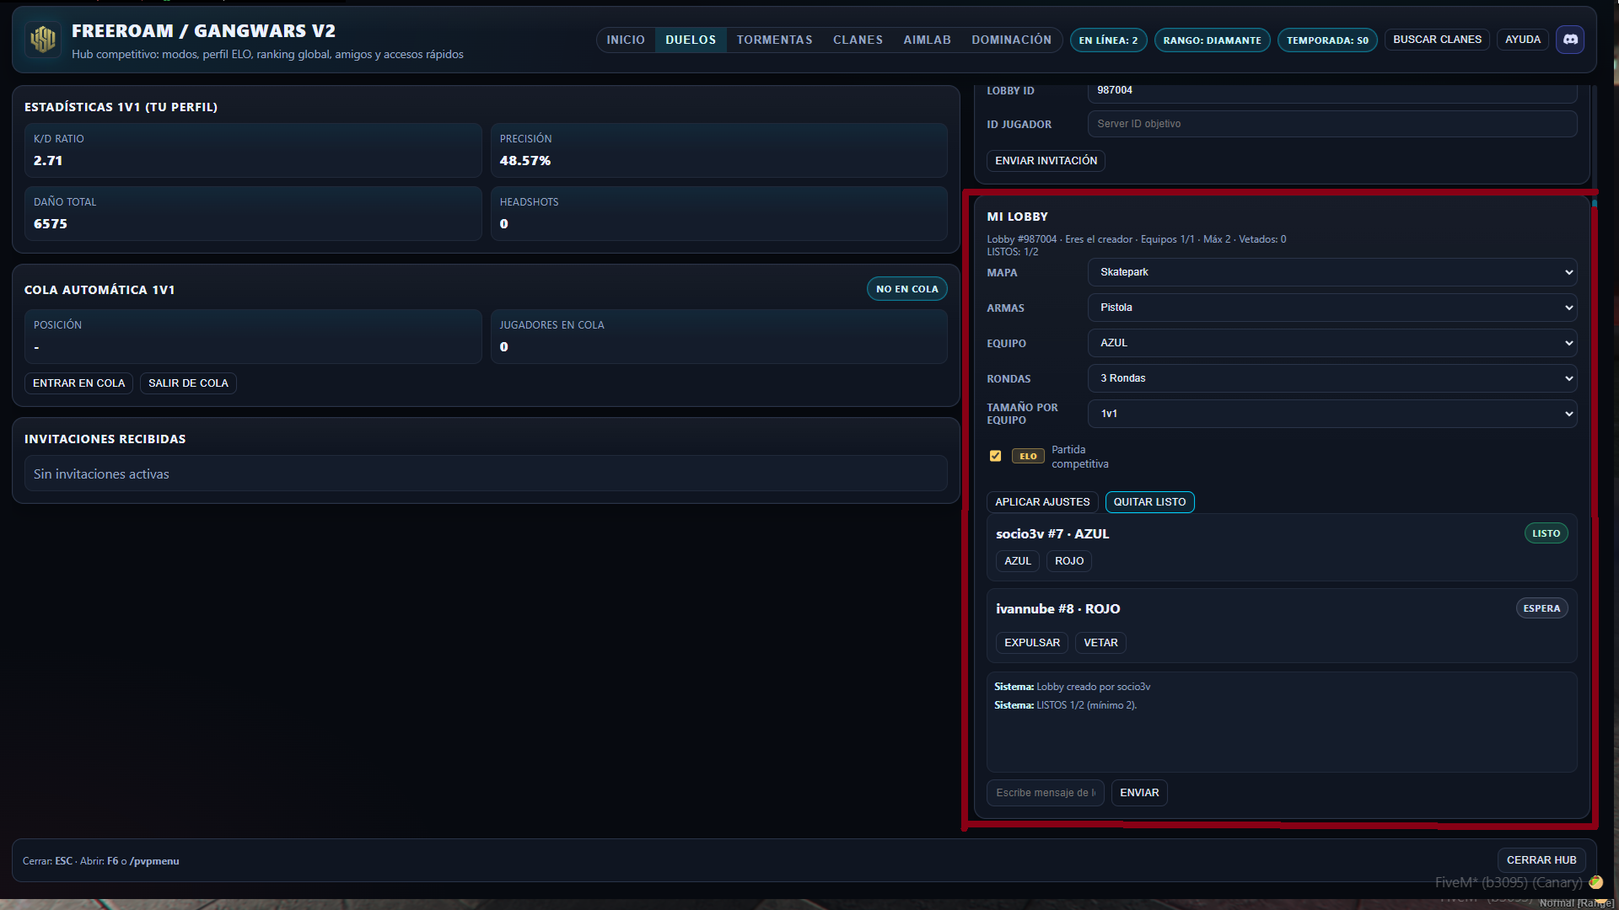The image size is (1619, 910).
Task: Switch to the DUELOS tab
Action: click(x=691, y=40)
